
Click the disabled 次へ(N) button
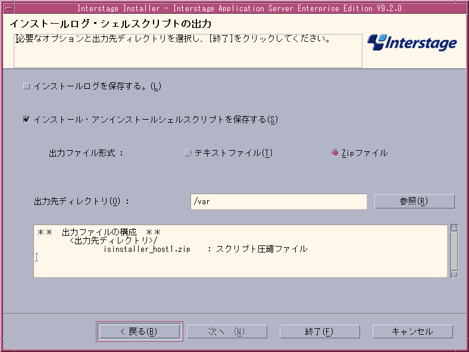(227, 331)
